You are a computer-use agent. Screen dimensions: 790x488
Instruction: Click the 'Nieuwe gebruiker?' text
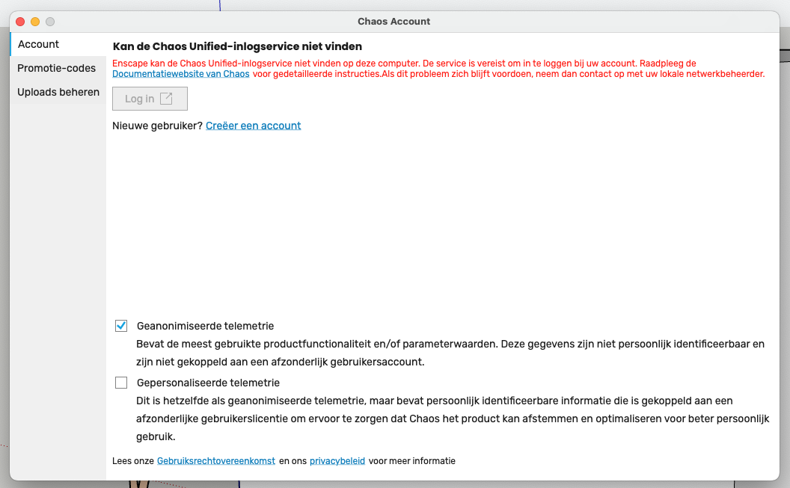coord(157,126)
